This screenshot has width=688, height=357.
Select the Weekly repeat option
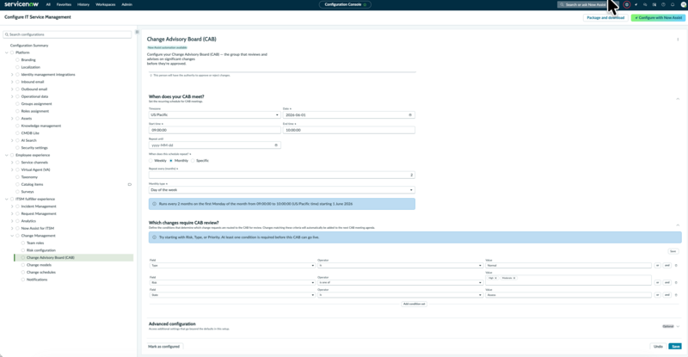pyautogui.click(x=150, y=161)
